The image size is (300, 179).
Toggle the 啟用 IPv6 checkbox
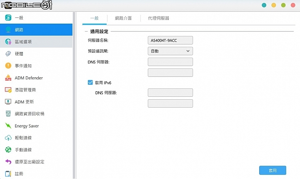coord(90,82)
